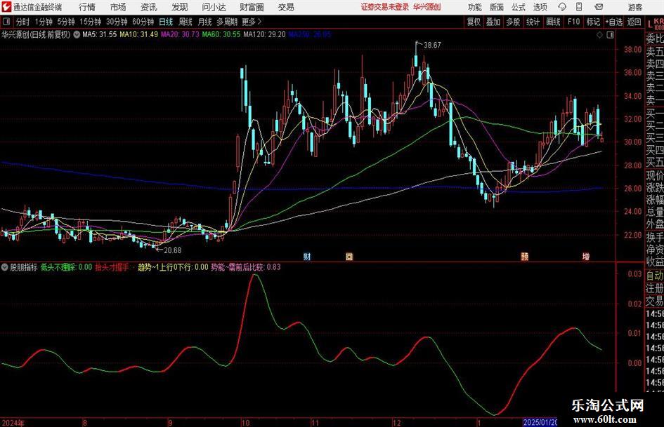This screenshot has height=427, width=664.
Task: Open the mail message icon
Action: (599, 7)
